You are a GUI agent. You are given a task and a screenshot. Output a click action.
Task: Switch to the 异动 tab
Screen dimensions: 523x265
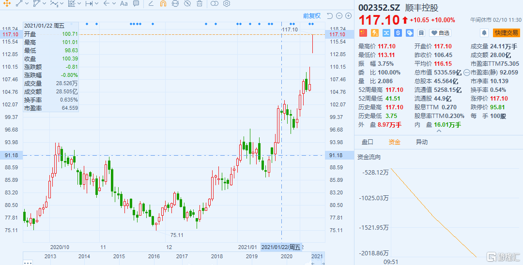tap(421, 142)
